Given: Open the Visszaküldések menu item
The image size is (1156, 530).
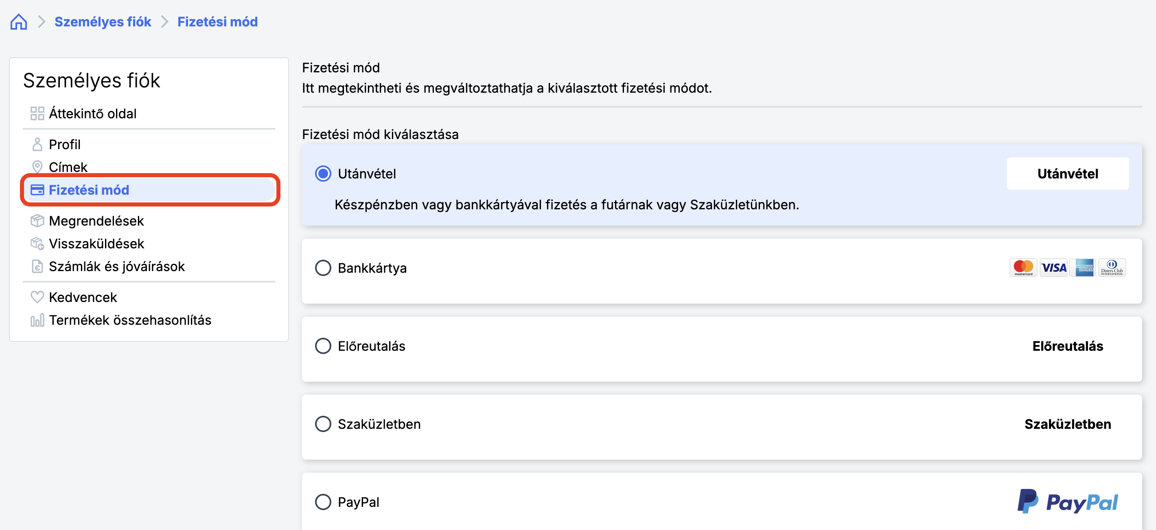Looking at the screenshot, I should tap(96, 244).
